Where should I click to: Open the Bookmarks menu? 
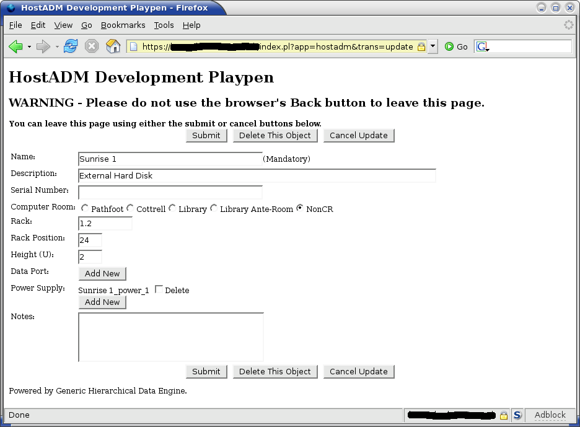point(123,25)
